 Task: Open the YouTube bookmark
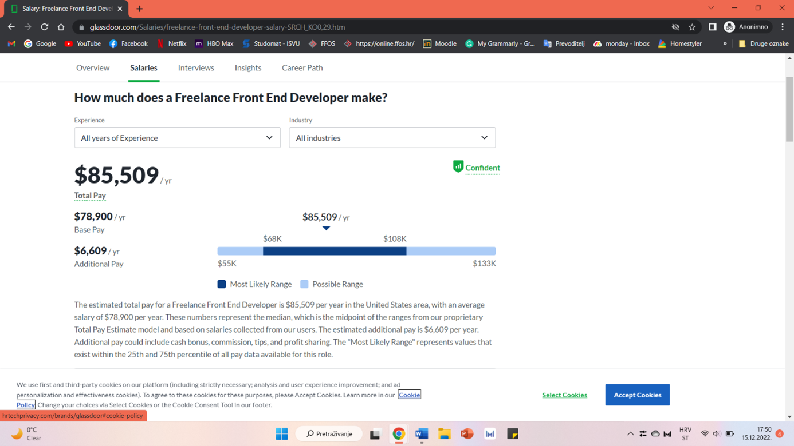point(82,43)
